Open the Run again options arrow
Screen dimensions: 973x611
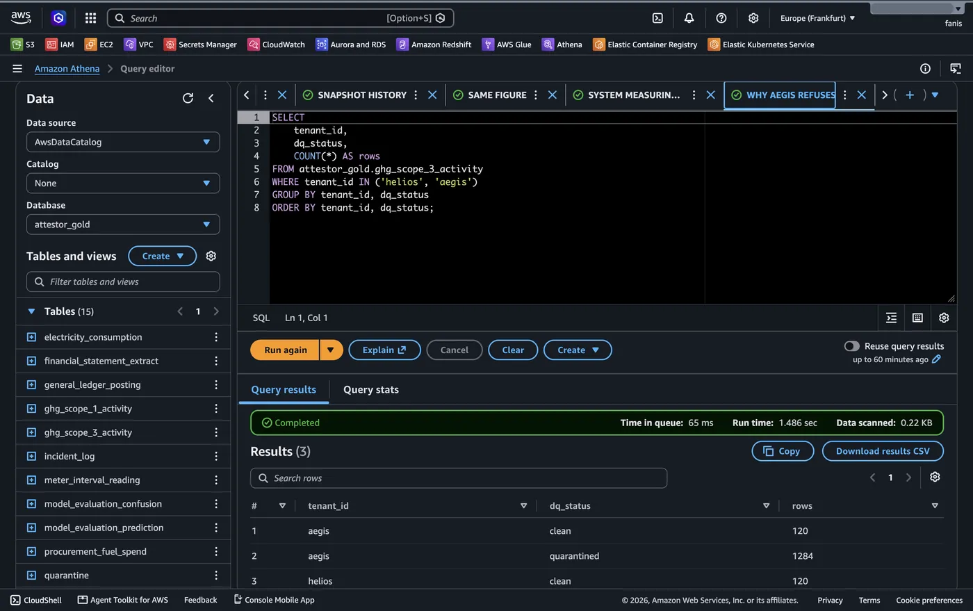click(x=331, y=350)
